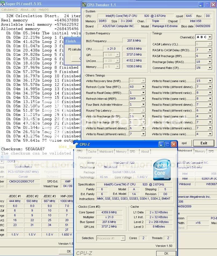217x256 pixels.
Task: Open the RAS# Precharge (tRP) dropdown
Action: (x=210, y=56)
